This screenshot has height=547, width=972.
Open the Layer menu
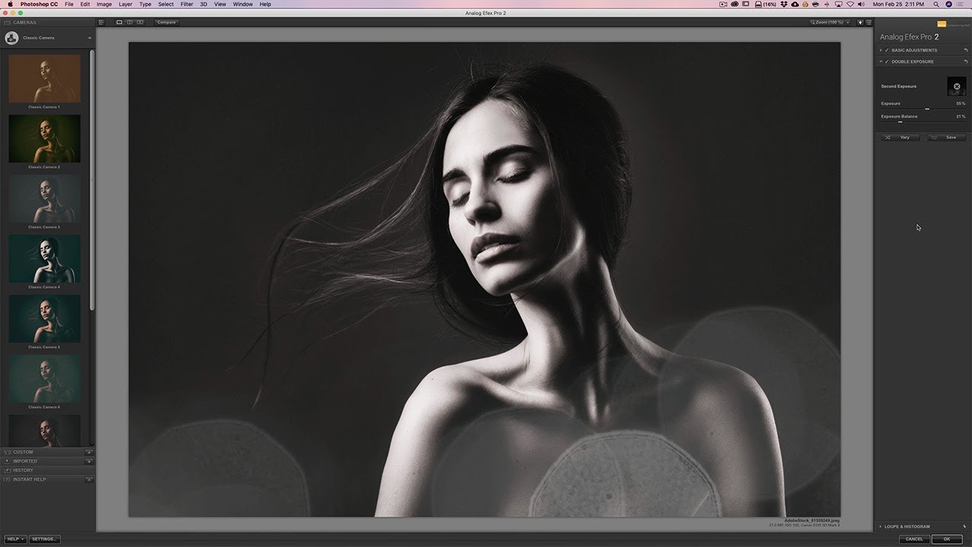tap(125, 4)
